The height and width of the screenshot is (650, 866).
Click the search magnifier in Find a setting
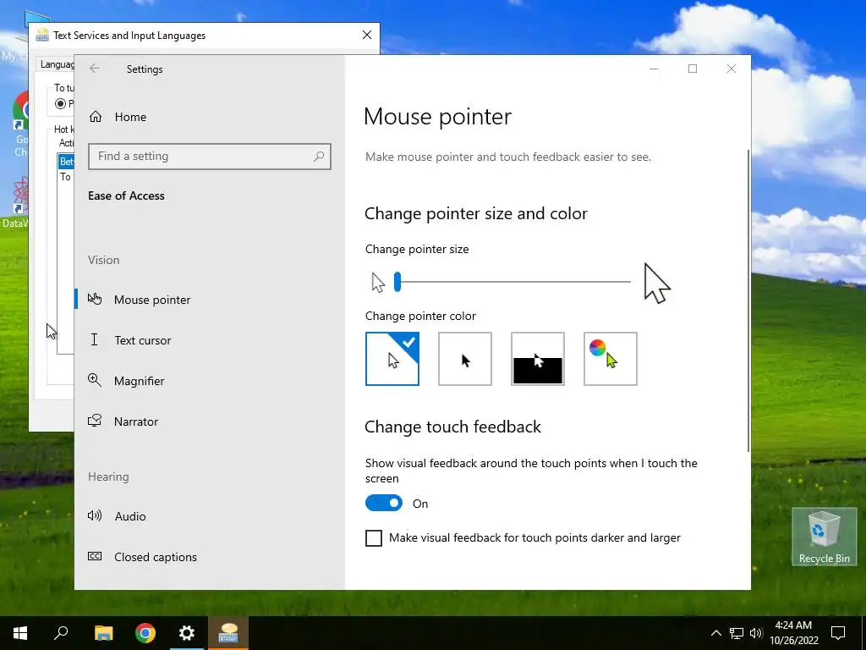click(319, 157)
